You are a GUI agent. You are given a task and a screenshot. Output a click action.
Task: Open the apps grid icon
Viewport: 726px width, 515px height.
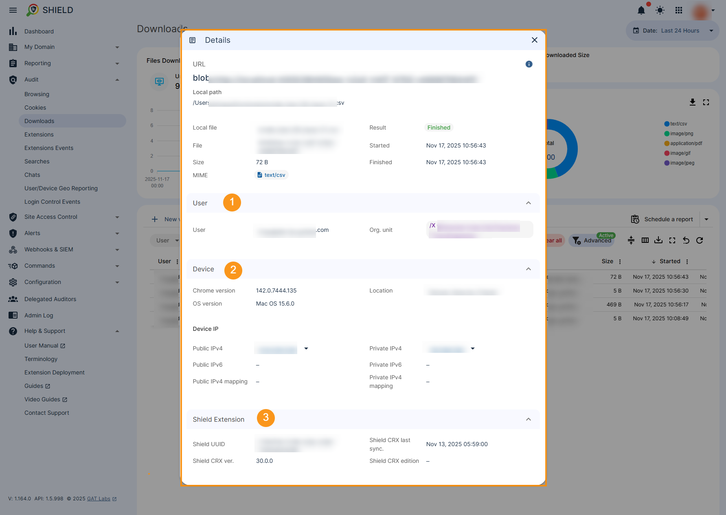click(679, 10)
